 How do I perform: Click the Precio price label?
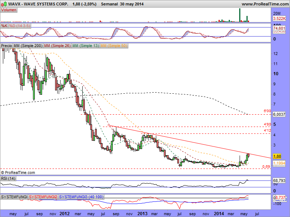tap(7, 46)
